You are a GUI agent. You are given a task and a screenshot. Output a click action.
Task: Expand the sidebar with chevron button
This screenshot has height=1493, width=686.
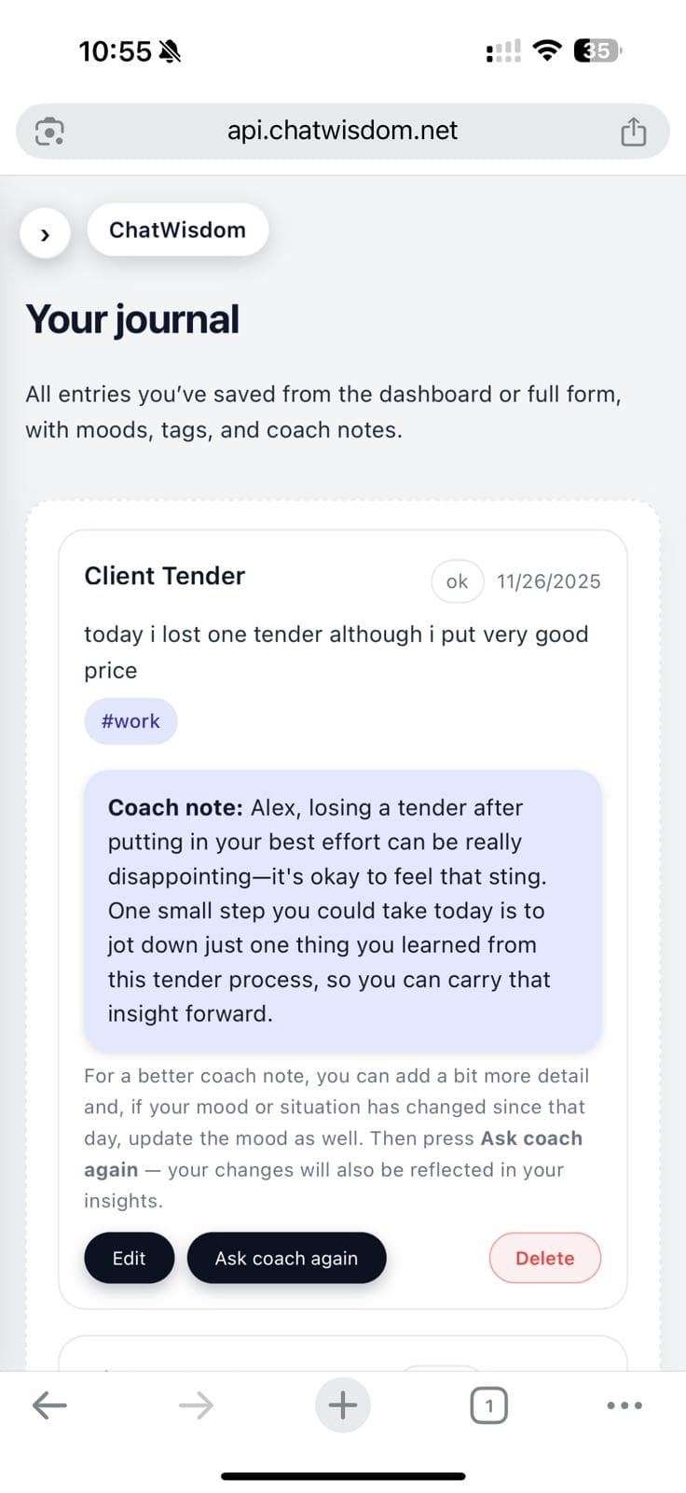pos(45,234)
